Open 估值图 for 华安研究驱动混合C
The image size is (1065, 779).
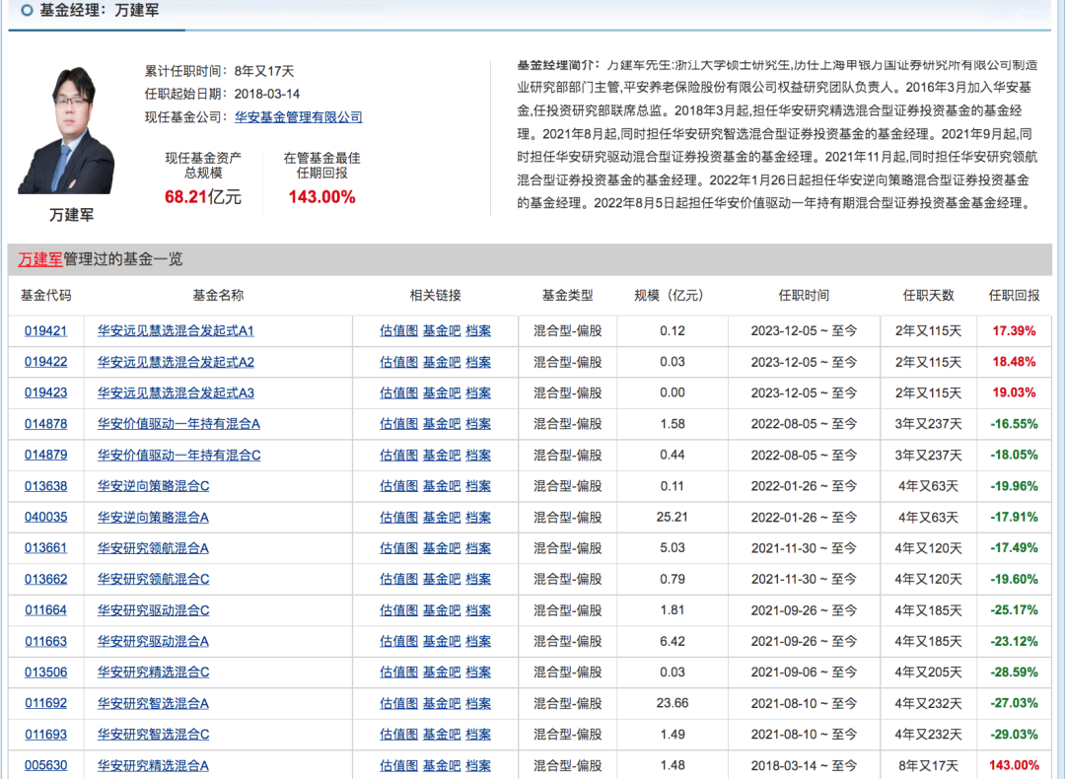pyautogui.click(x=398, y=610)
